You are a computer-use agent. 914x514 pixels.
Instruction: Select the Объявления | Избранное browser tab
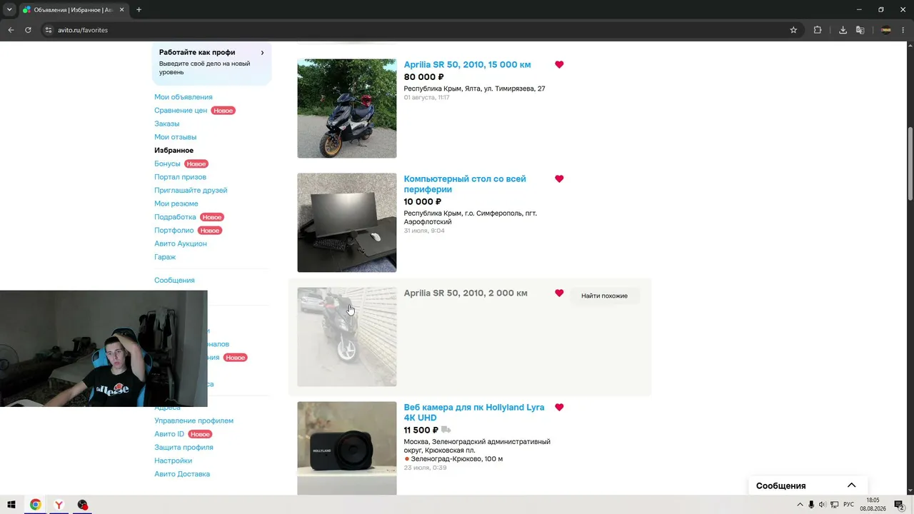[73, 10]
